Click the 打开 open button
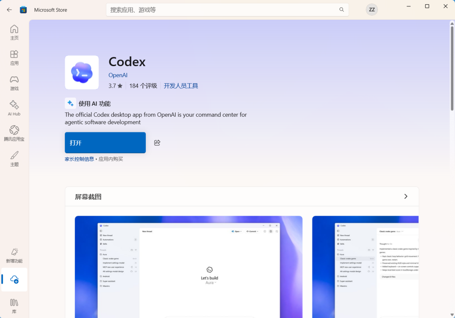Image resolution: width=455 pixels, height=318 pixels. click(105, 142)
